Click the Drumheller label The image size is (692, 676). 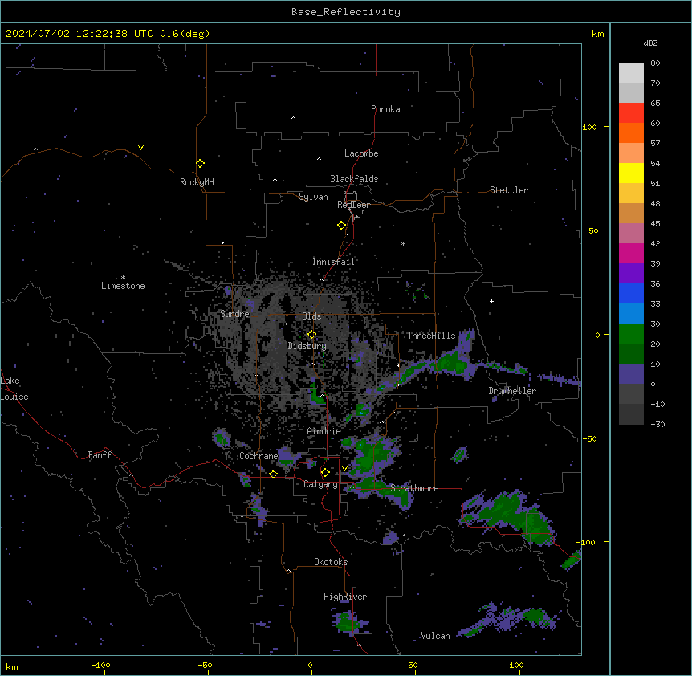tap(512, 391)
